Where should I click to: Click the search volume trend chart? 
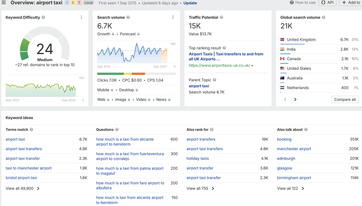pyautogui.click(x=136, y=53)
